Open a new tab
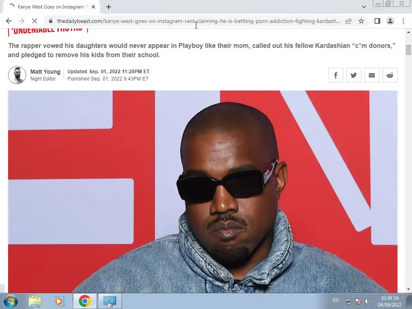 point(109,7)
